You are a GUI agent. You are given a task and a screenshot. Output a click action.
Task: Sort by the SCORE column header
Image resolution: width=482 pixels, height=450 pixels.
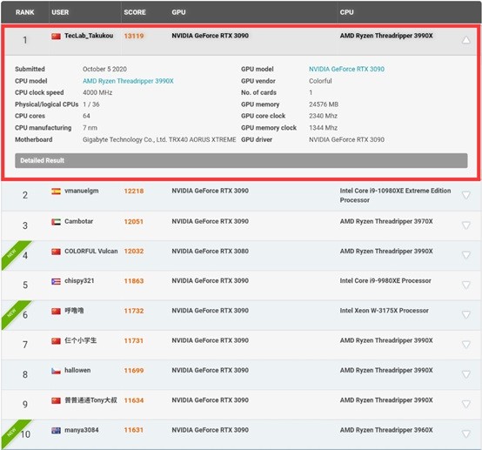tap(135, 12)
